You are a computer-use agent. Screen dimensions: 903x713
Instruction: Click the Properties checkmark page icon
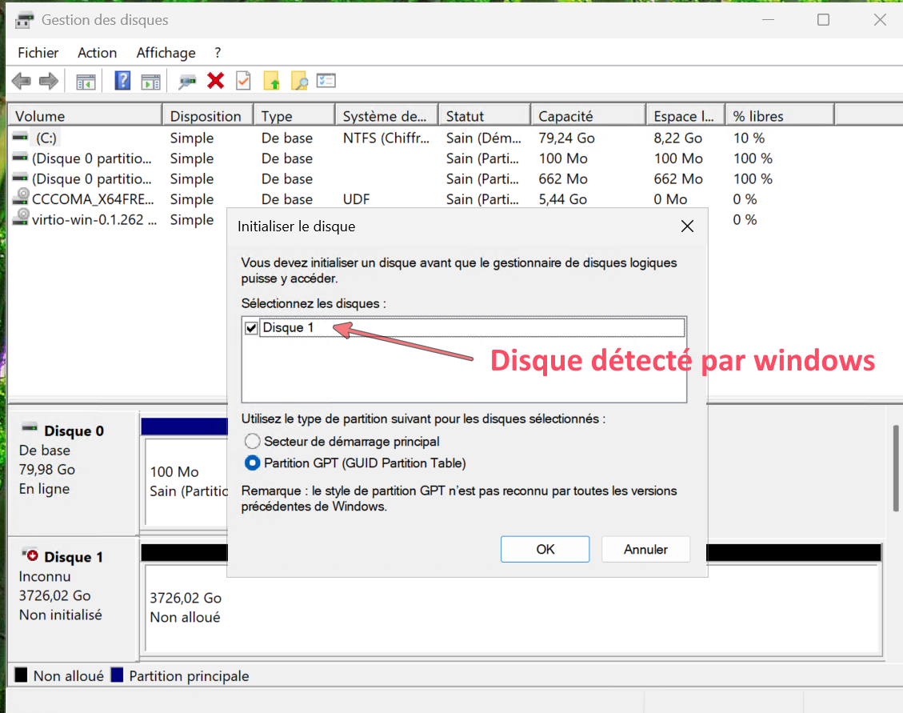click(243, 81)
